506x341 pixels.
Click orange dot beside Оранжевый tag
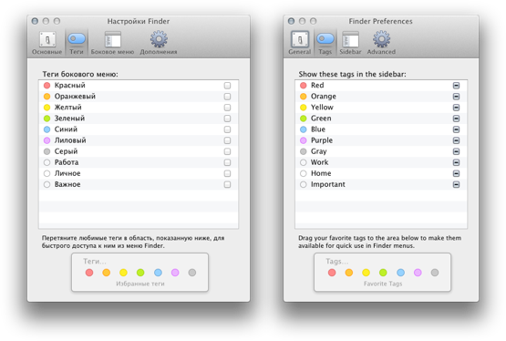click(x=46, y=97)
